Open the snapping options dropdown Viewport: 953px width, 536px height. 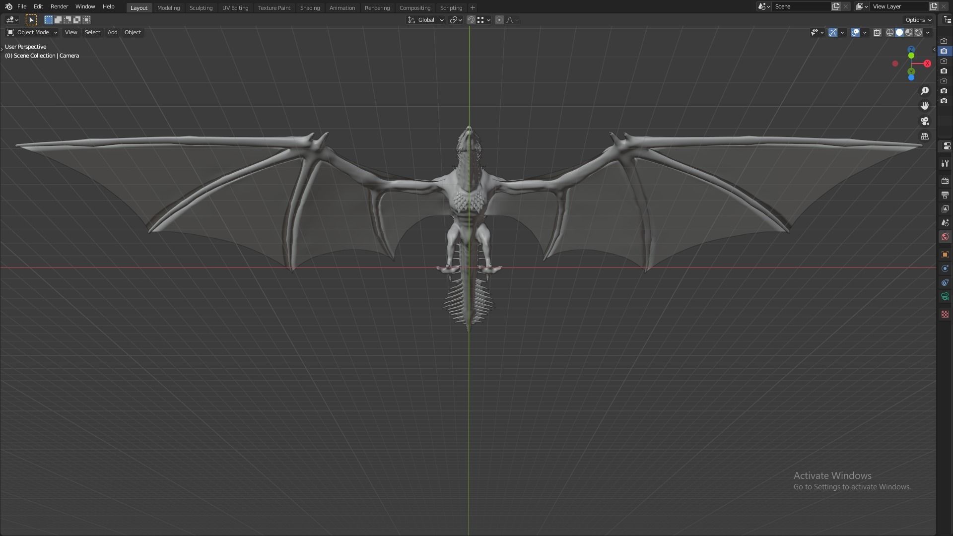coord(483,20)
